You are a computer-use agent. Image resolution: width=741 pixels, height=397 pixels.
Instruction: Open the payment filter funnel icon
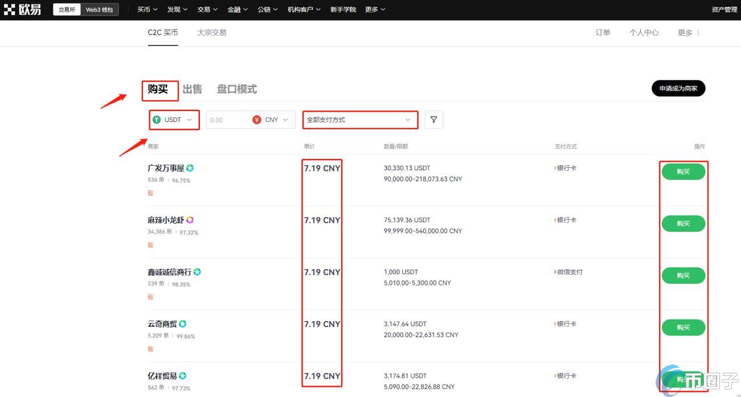click(x=433, y=120)
